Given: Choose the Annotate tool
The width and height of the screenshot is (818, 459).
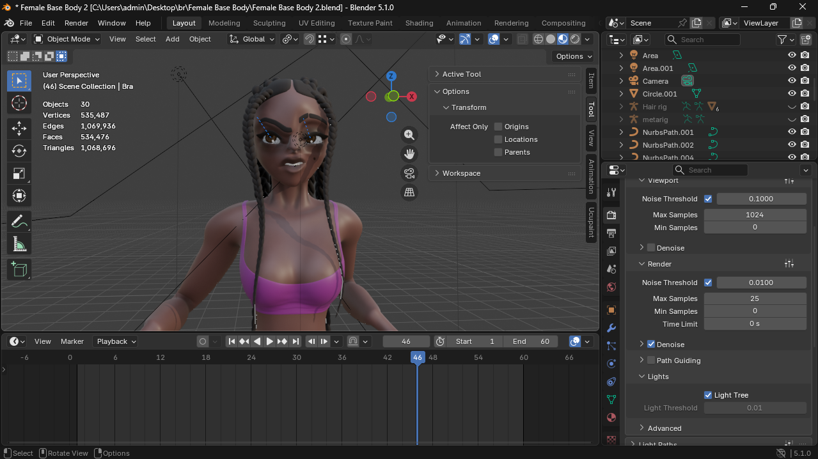Looking at the screenshot, I should tap(19, 221).
